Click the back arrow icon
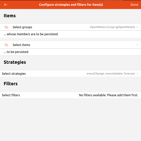Screen dimensions: 141x141 coord(6,5)
